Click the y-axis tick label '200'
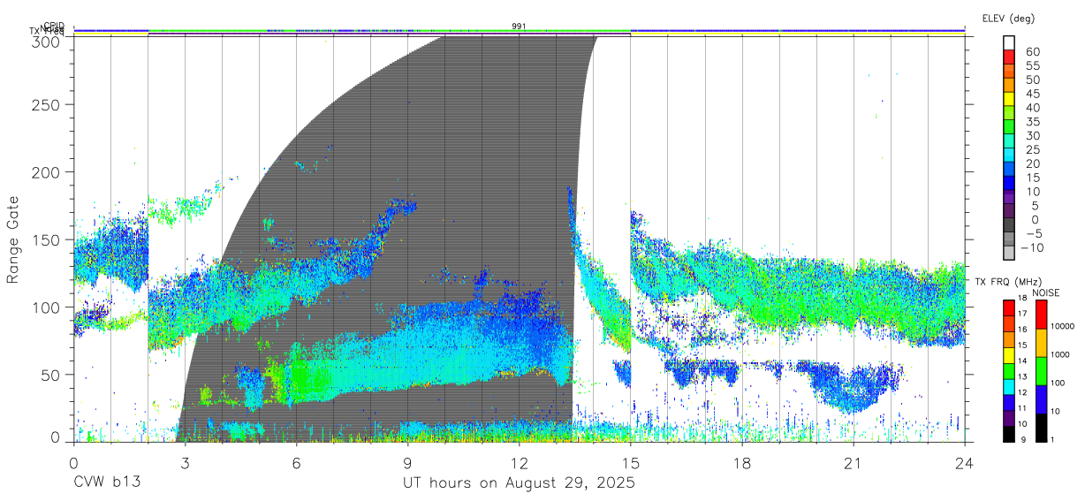Viewport: 1085px width, 501px height. pyautogui.click(x=48, y=171)
